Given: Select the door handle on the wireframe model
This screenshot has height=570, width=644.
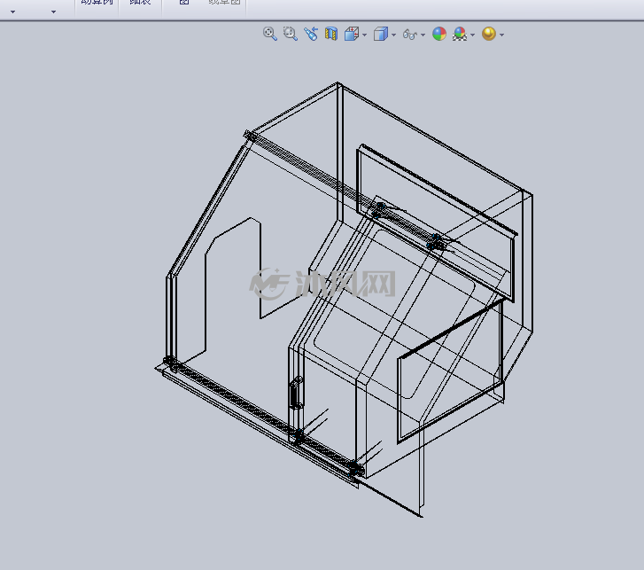Looking at the screenshot, I should [x=296, y=393].
